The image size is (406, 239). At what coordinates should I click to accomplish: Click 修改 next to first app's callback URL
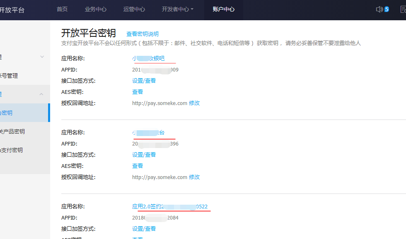pos(194,103)
